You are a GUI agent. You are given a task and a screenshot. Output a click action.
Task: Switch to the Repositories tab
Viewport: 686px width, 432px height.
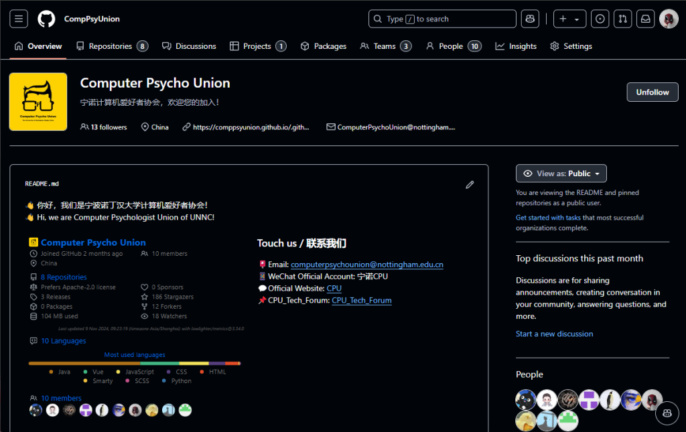pos(112,46)
